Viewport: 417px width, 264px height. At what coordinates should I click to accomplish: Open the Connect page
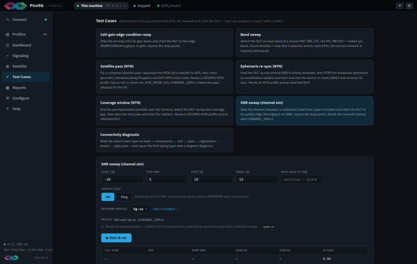[x=26, y=20]
